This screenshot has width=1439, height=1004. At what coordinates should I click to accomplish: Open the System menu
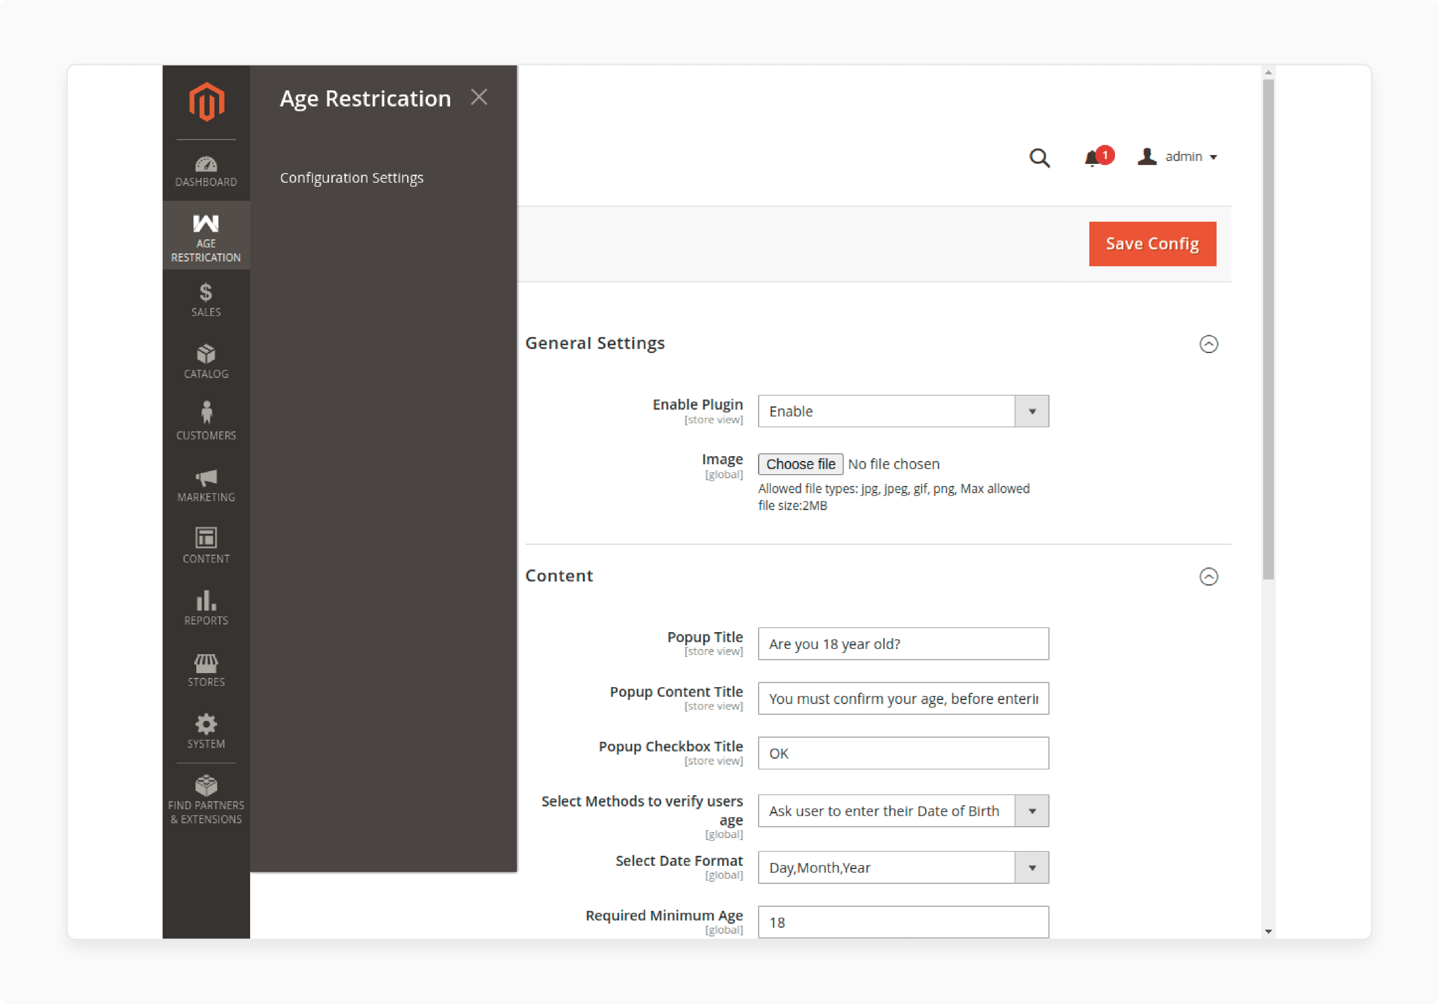206,731
